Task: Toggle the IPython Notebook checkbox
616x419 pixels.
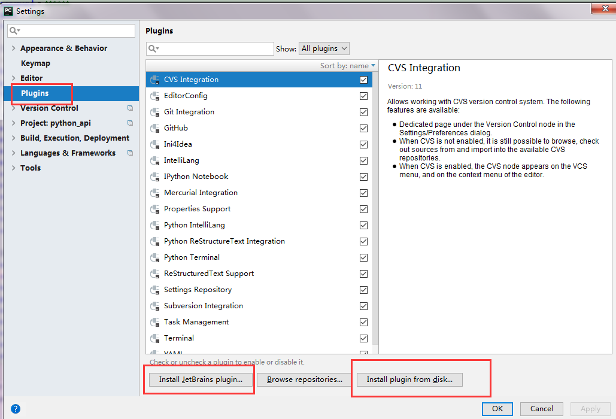Action: click(363, 177)
